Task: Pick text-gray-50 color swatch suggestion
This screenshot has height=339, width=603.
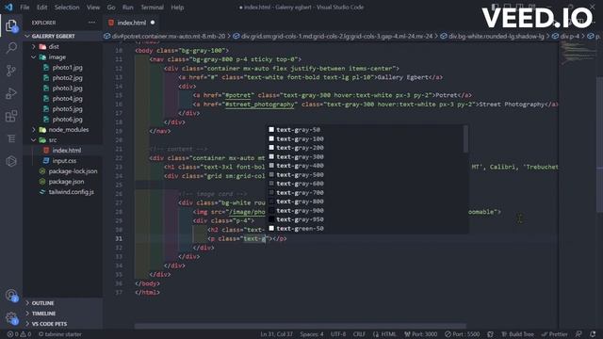Action: [x=271, y=130]
